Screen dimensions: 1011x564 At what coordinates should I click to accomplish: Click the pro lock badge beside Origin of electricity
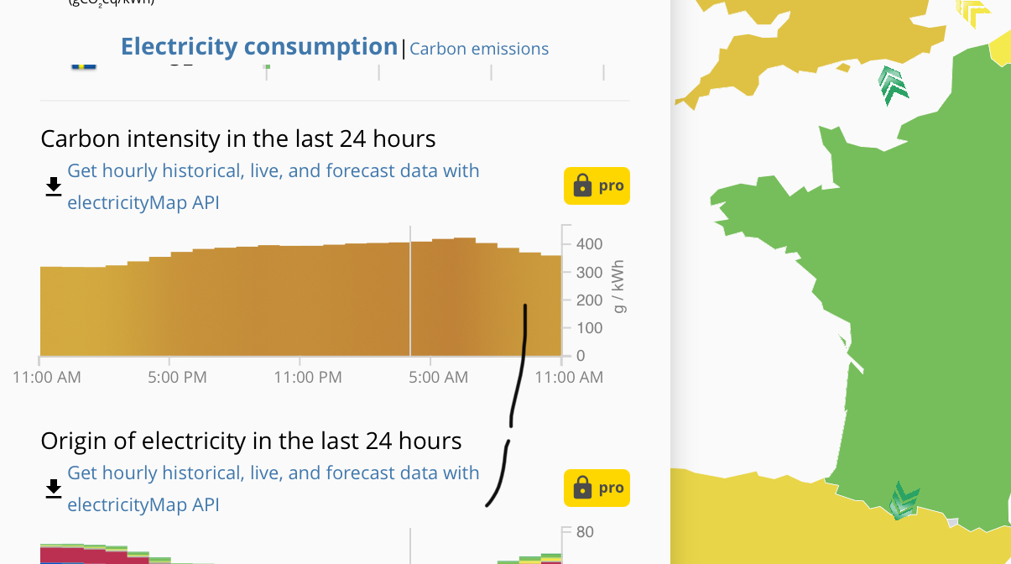[597, 488]
